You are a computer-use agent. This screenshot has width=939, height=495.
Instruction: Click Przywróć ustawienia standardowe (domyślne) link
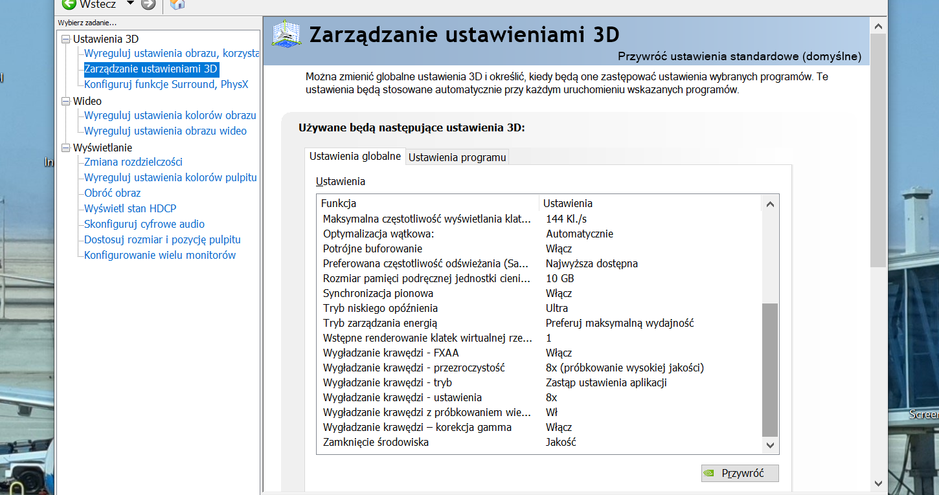[x=740, y=56]
